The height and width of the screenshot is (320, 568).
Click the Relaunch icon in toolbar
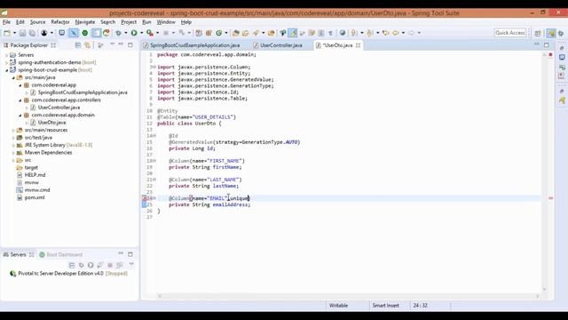pyautogui.click(x=106, y=33)
